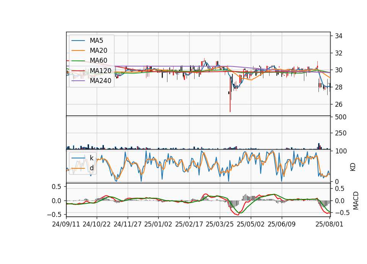Screen dimensions: 367x264
Task: Click the 24/09/11 date tick label
Action: pos(66,224)
